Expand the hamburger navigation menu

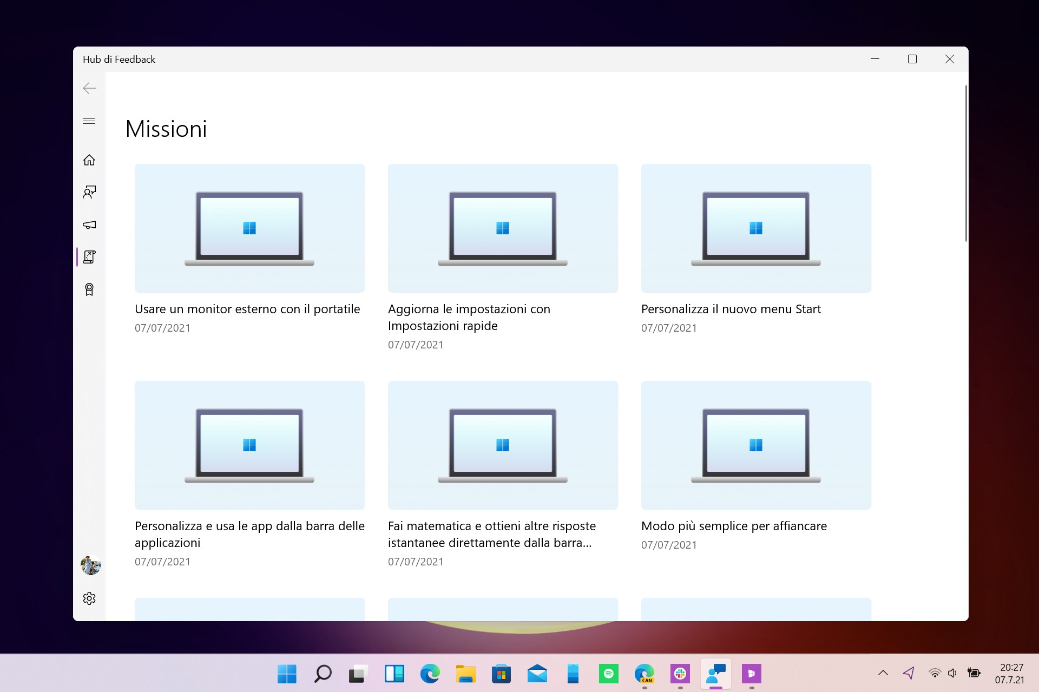click(89, 121)
